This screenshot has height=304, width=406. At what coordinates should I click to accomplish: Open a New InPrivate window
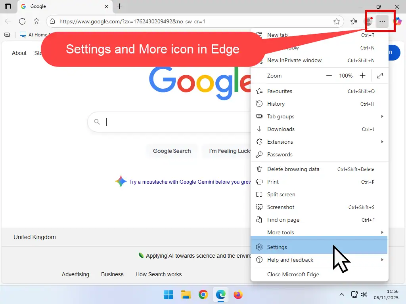(x=294, y=60)
